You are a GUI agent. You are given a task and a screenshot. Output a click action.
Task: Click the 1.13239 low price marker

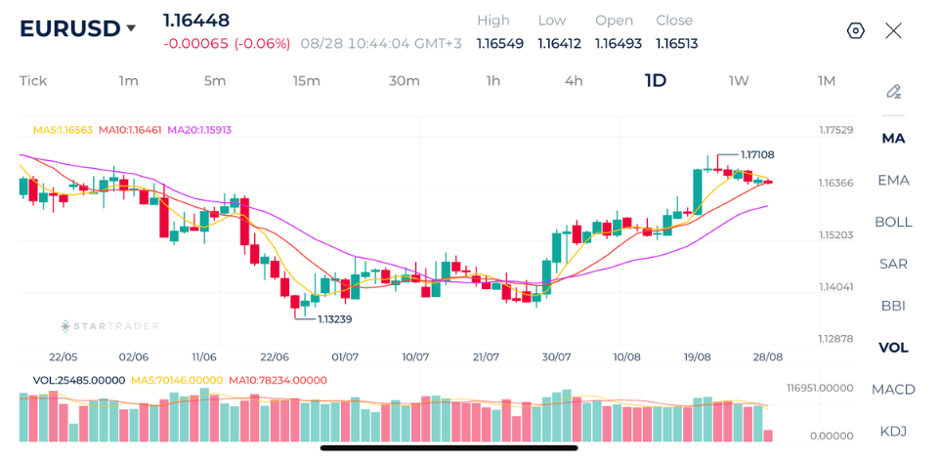(x=334, y=319)
